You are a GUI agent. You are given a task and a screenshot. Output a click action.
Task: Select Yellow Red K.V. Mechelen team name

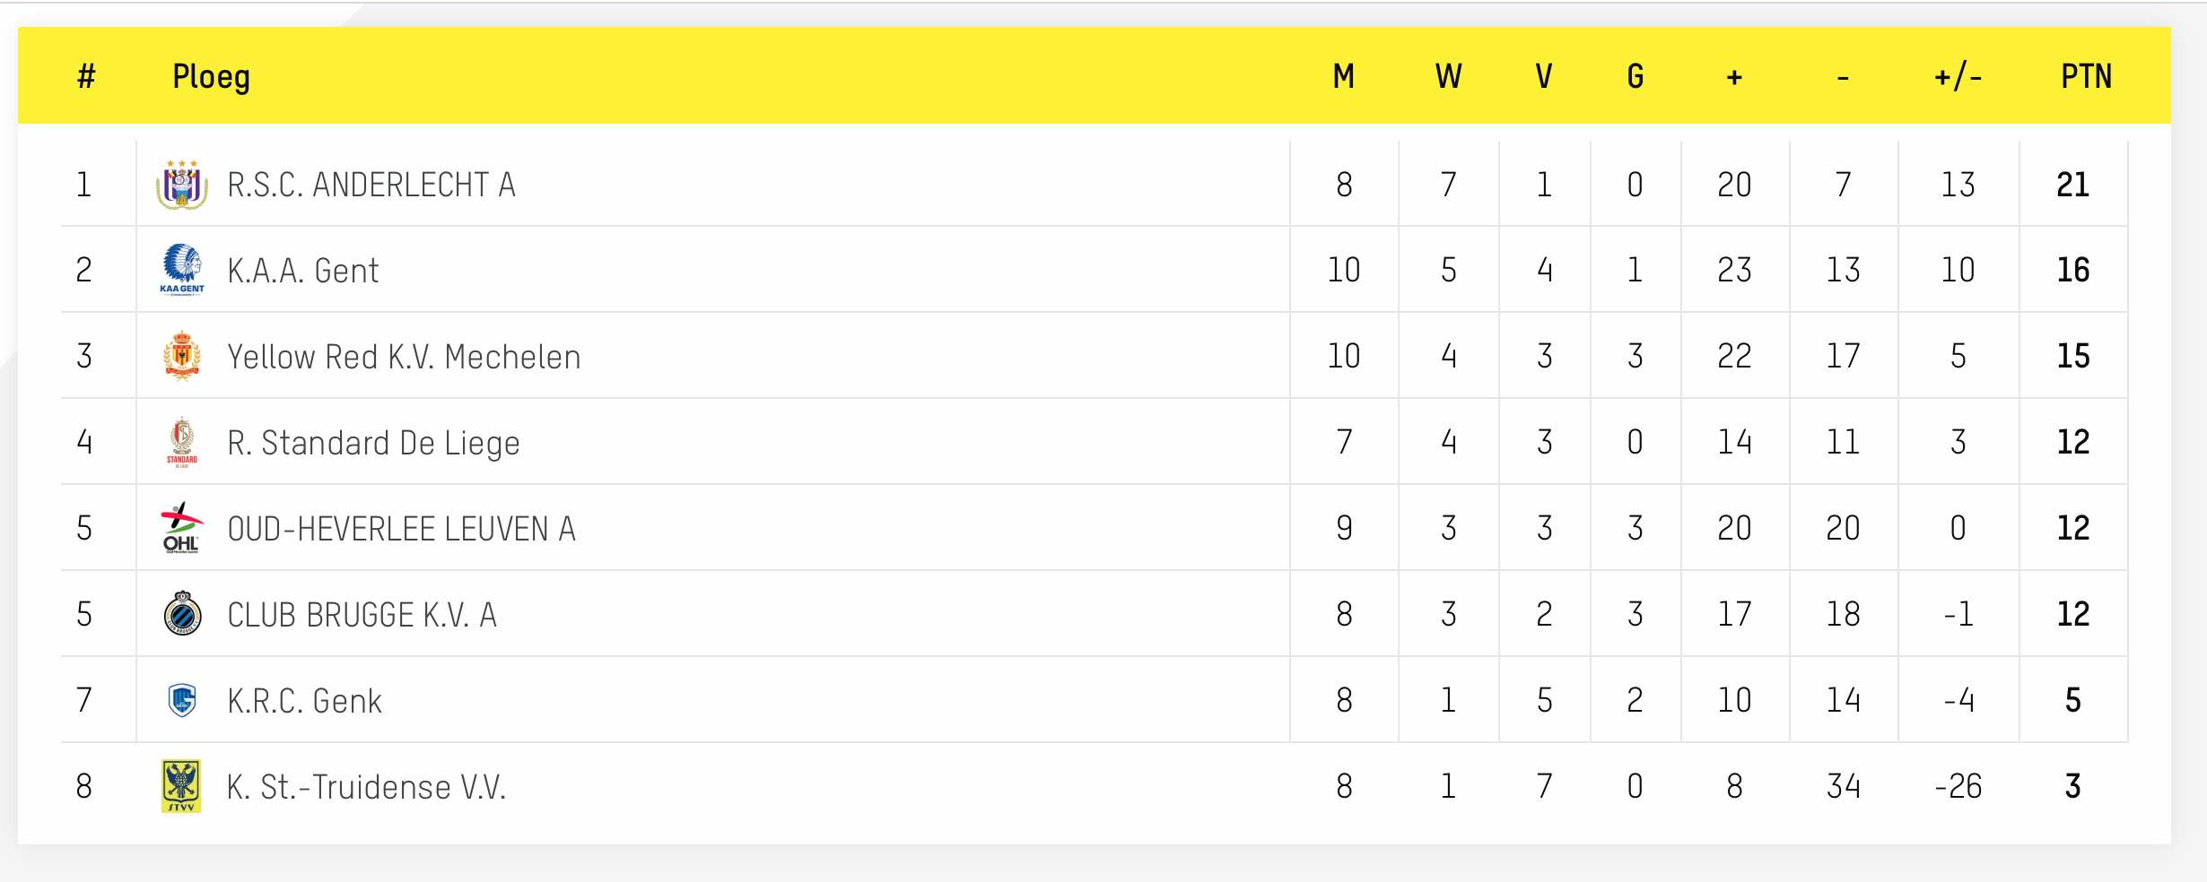click(404, 357)
